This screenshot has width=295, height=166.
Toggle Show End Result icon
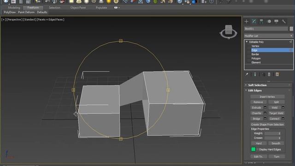coord(255,75)
